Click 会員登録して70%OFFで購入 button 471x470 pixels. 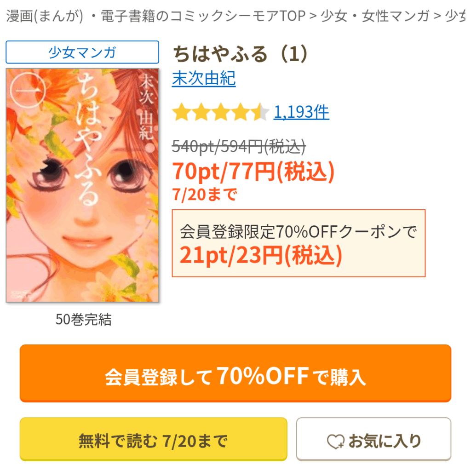coord(235,373)
